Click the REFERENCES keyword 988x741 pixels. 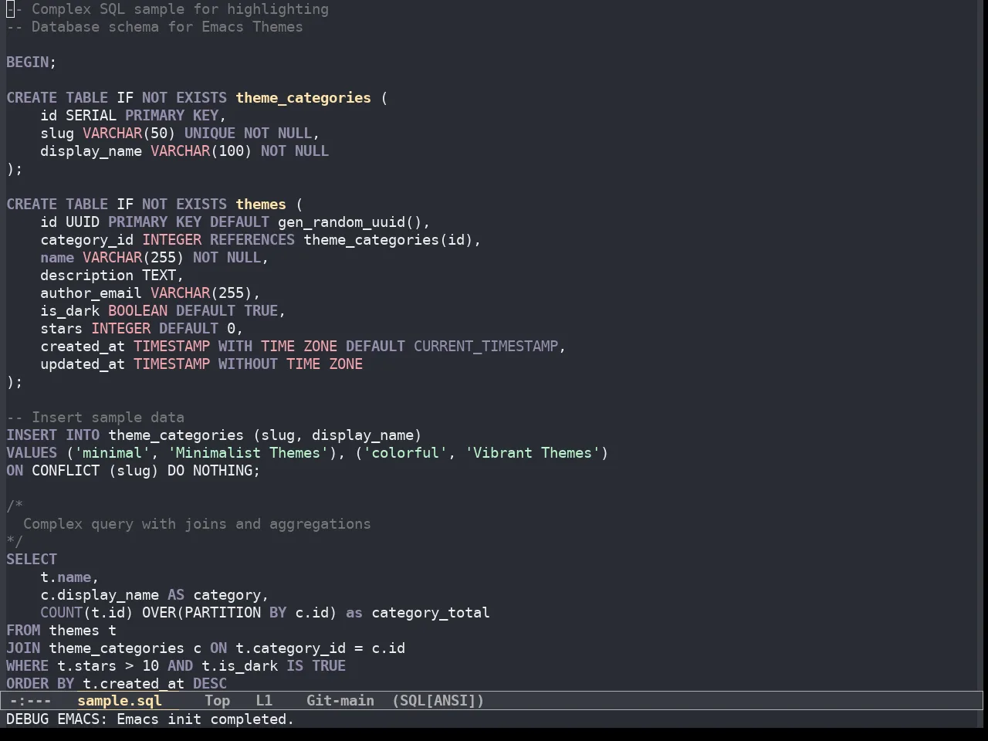(x=252, y=240)
